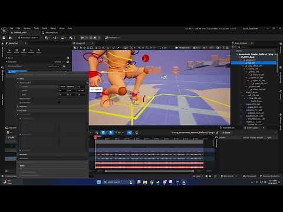
Task: Select the Anim Outliner tab
Action: pos(241,43)
